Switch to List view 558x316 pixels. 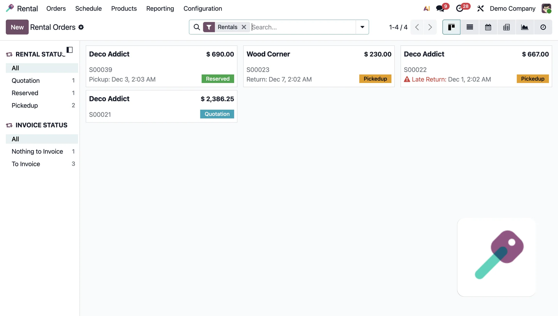[470, 27]
